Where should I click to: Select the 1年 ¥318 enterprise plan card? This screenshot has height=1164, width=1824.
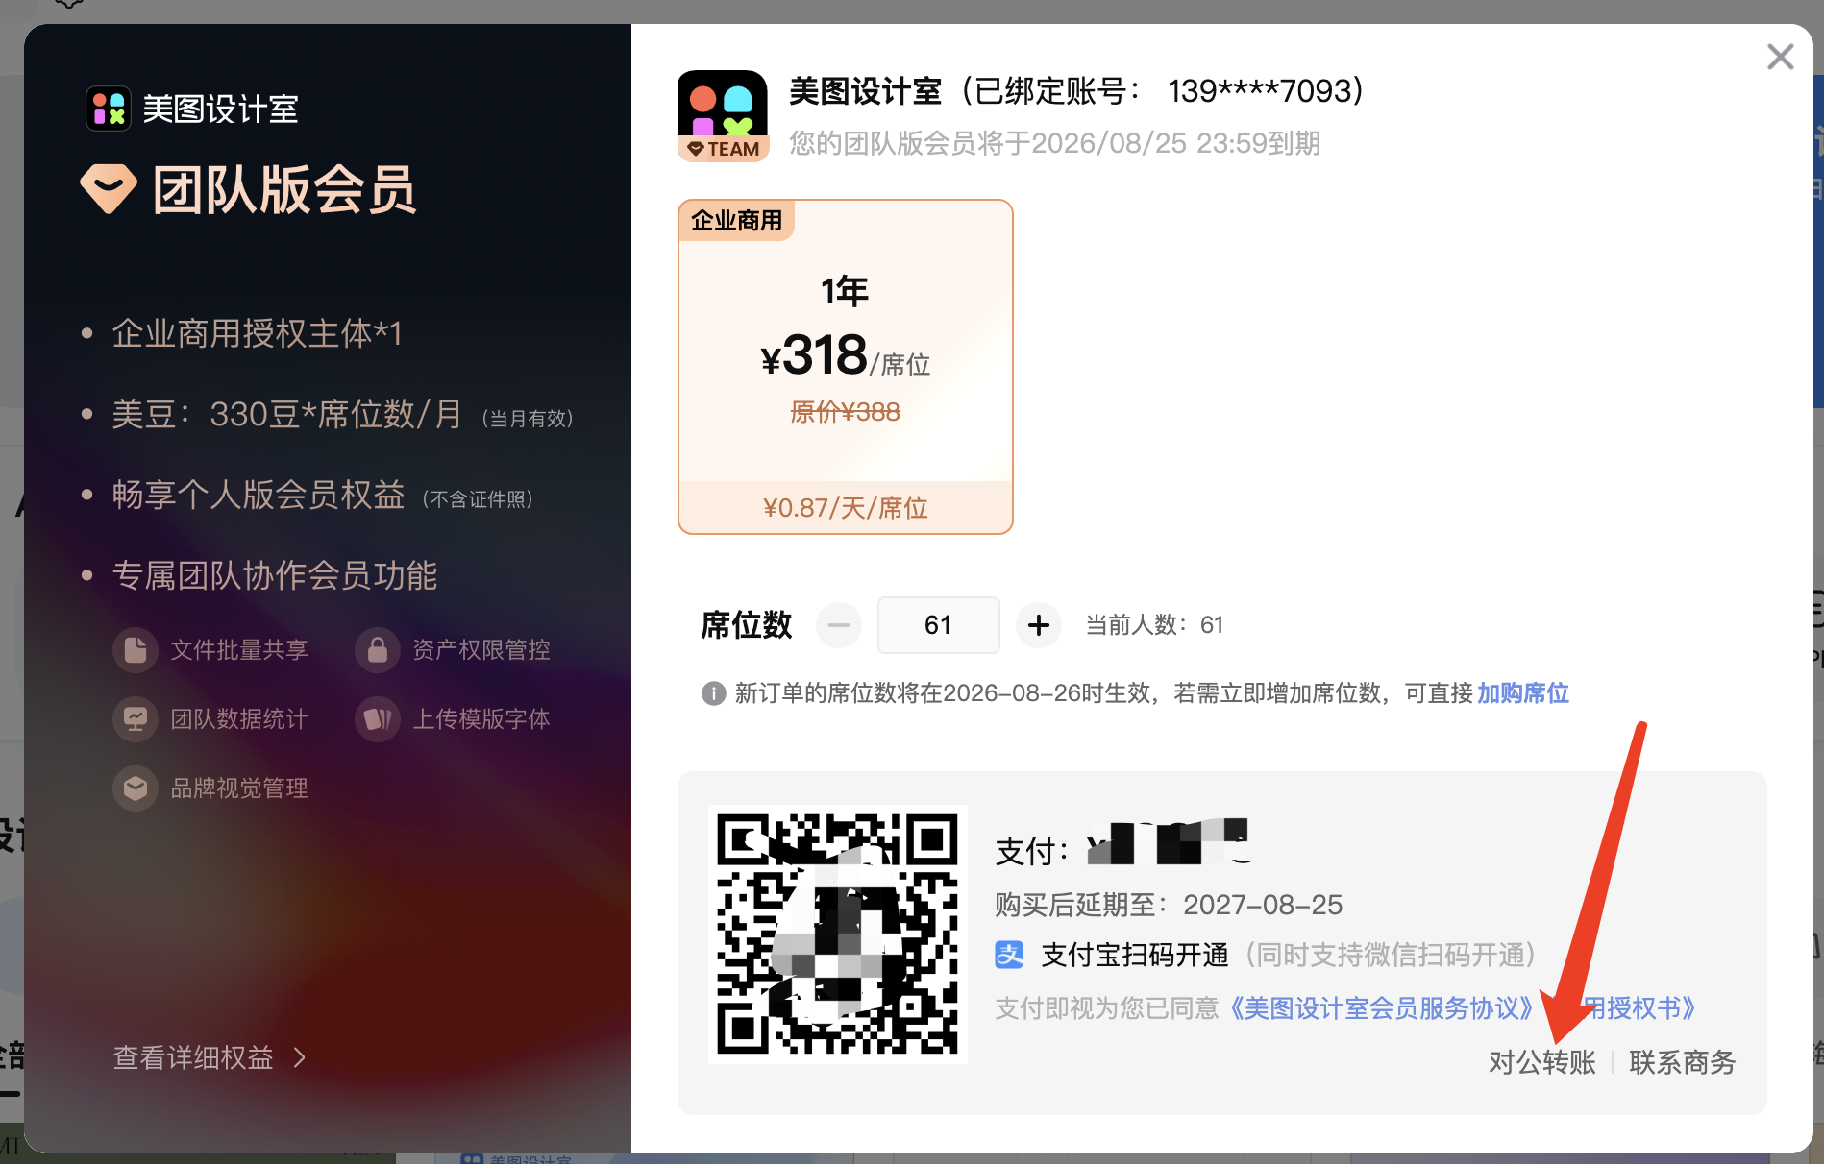click(x=845, y=367)
